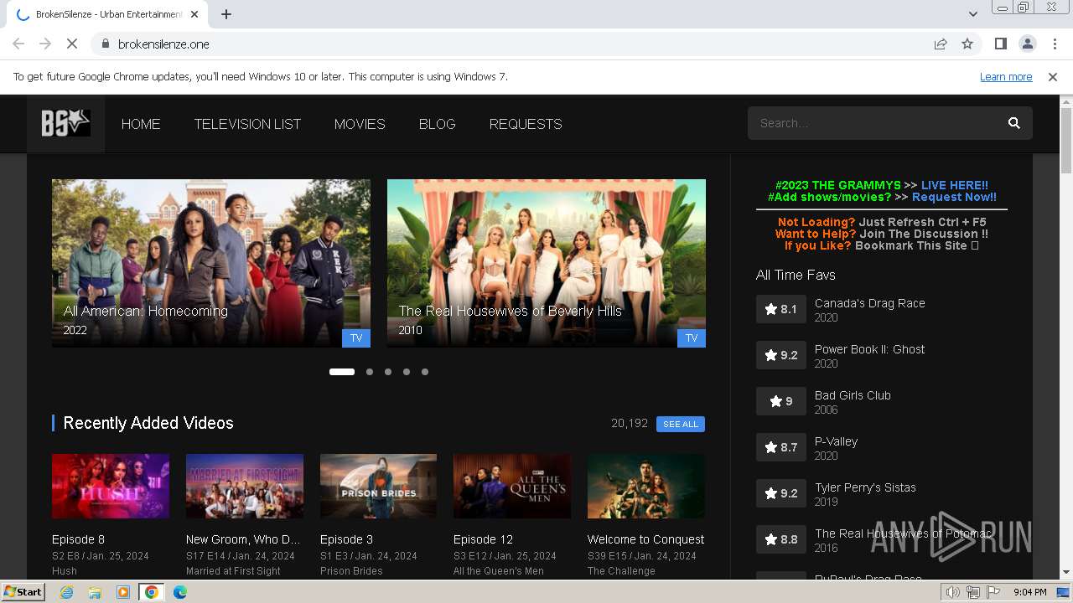Click the 9:04 PM taskbar clock
Image resolution: width=1073 pixels, height=603 pixels.
pyautogui.click(x=1030, y=592)
